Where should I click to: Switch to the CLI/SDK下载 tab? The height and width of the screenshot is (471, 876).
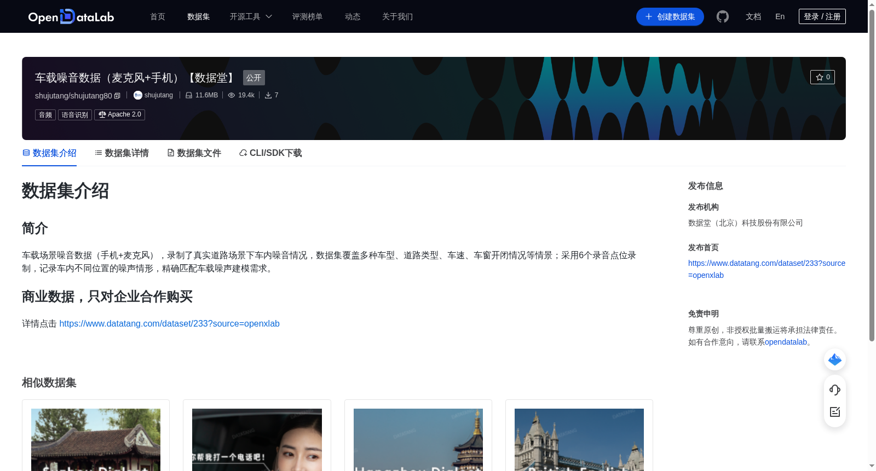pyautogui.click(x=270, y=153)
